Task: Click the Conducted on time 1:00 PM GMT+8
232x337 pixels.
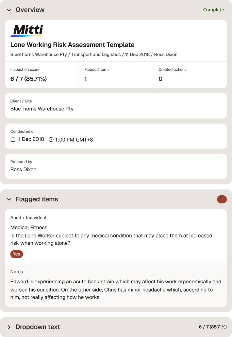Action: [x=74, y=140]
